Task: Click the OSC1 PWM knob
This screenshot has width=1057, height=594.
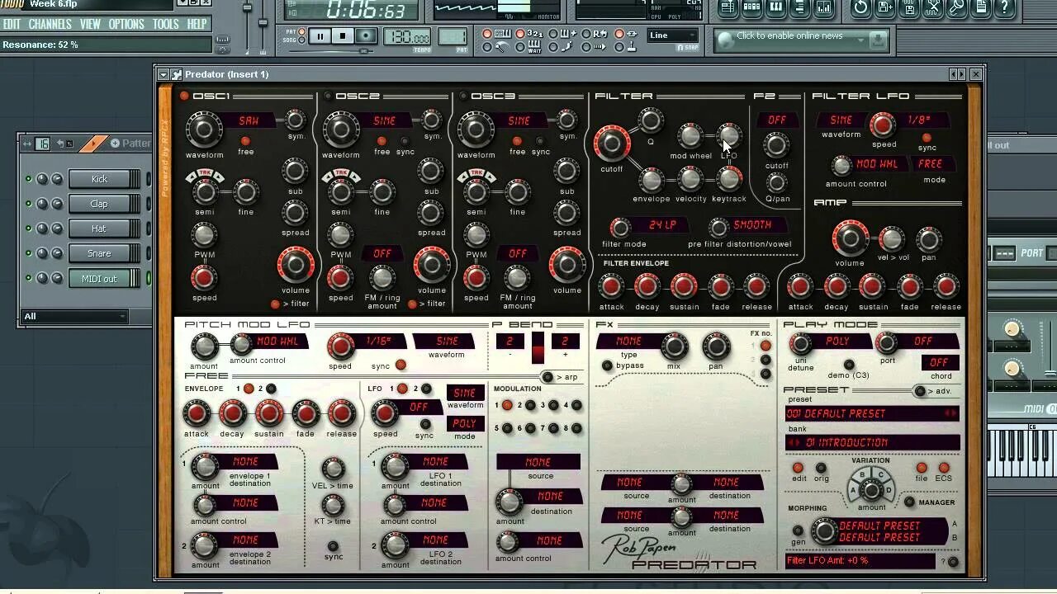Action: coord(204,235)
